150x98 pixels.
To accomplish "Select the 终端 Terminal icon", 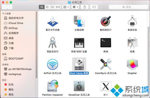I will pyautogui.click(x=106, y=43).
